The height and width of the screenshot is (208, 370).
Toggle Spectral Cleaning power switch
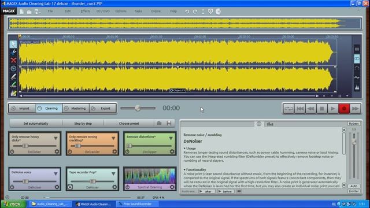[x=127, y=187]
